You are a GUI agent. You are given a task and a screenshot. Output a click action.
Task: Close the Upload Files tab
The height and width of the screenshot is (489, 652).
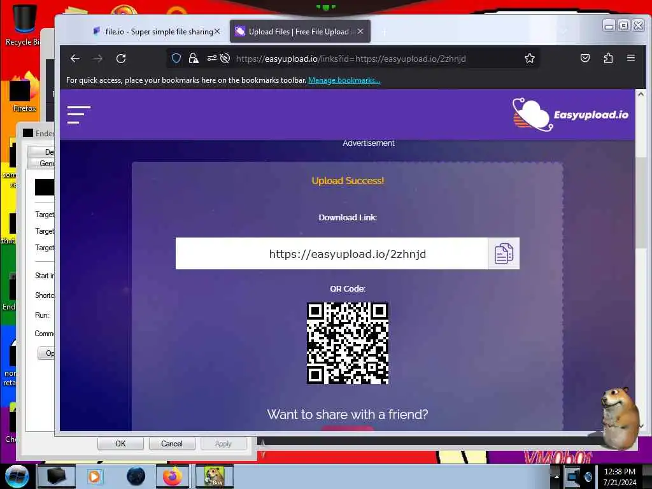[x=360, y=32]
